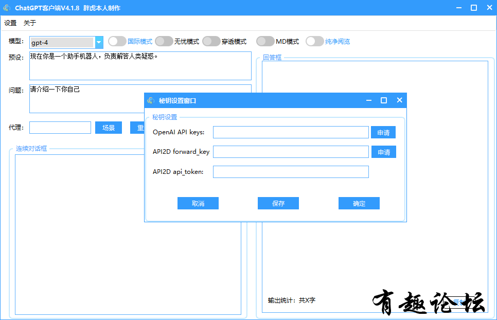This screenshot has width=497, height=320.
Task: Expand the 模型 dropdown arrow
Action: click(99, 43)
